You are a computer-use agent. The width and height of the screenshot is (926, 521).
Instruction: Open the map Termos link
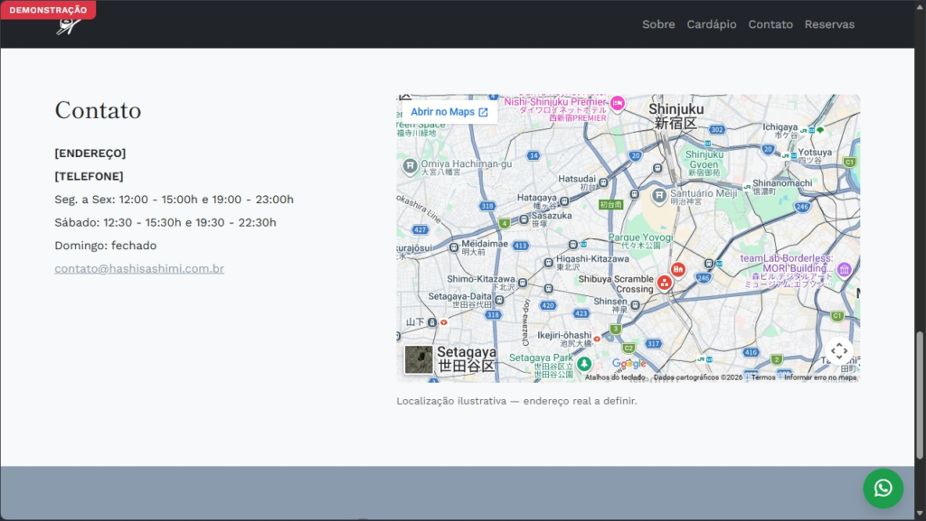point(763,377)
